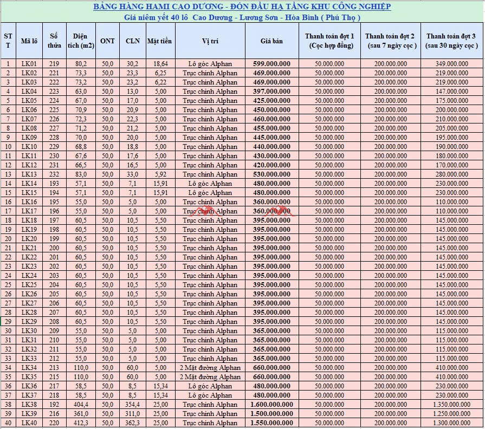The height and width of the screenshot is (429, 485).
Task: Select the area cell showing 412,3
Action: click(x=81, y=423)
